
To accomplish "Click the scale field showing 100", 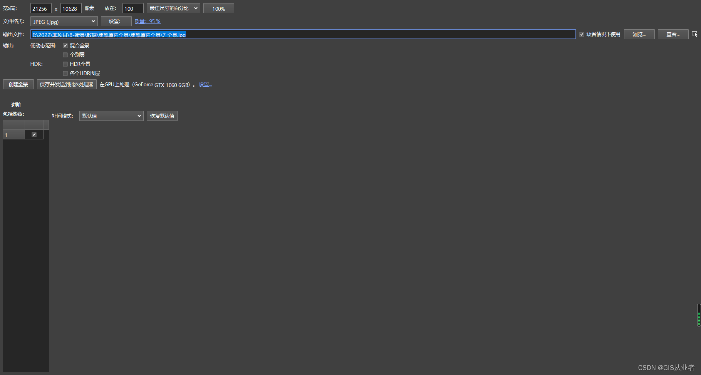I will (133, 8).
